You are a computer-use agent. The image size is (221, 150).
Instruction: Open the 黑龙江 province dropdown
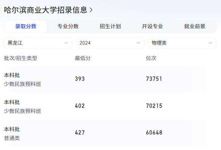tap(38, 43)
